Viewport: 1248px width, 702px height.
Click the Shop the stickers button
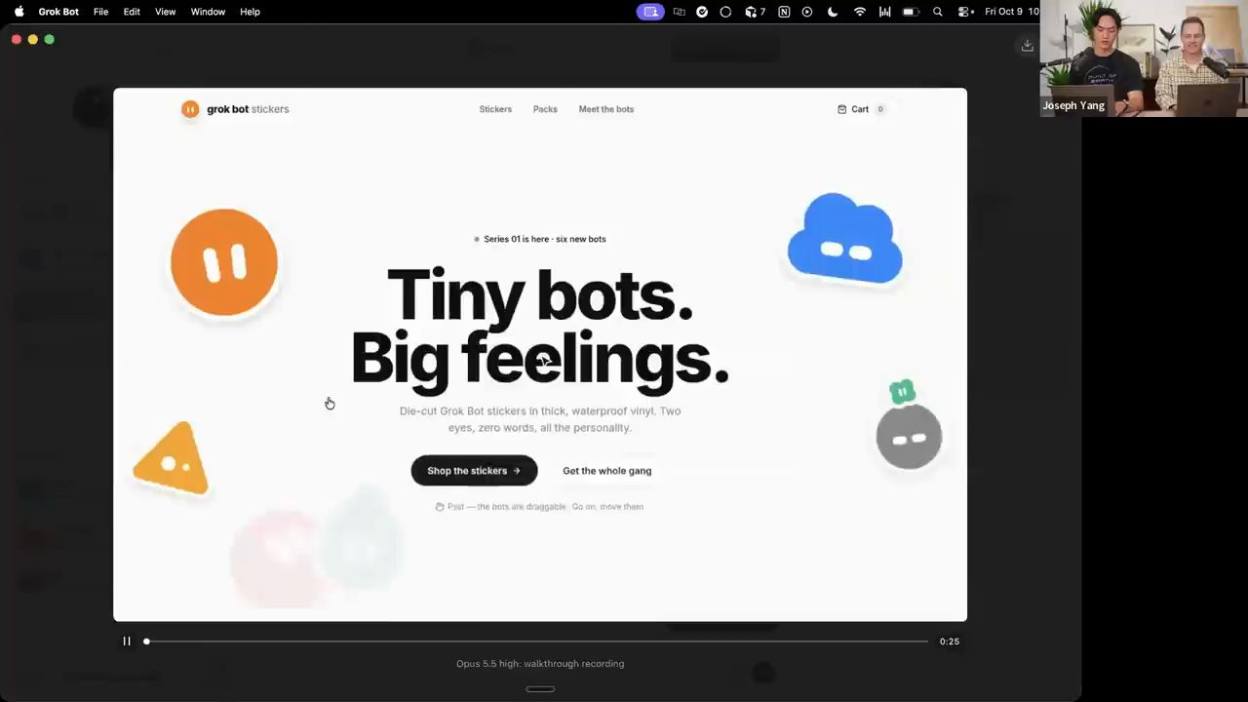click(474, 470)
